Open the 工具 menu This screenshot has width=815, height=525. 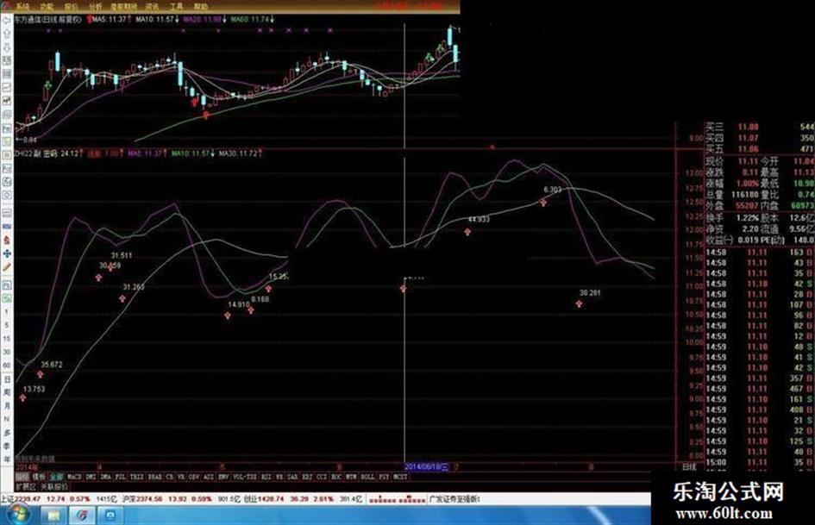pyautogui.click(x=177, y=7)
